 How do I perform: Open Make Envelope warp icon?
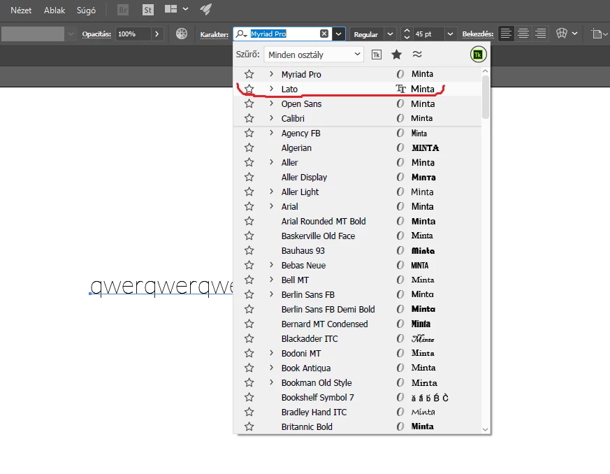tap(562, 34)
